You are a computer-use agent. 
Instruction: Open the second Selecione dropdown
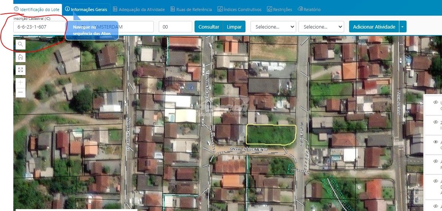pyautogui.click(x=321, y=27)
